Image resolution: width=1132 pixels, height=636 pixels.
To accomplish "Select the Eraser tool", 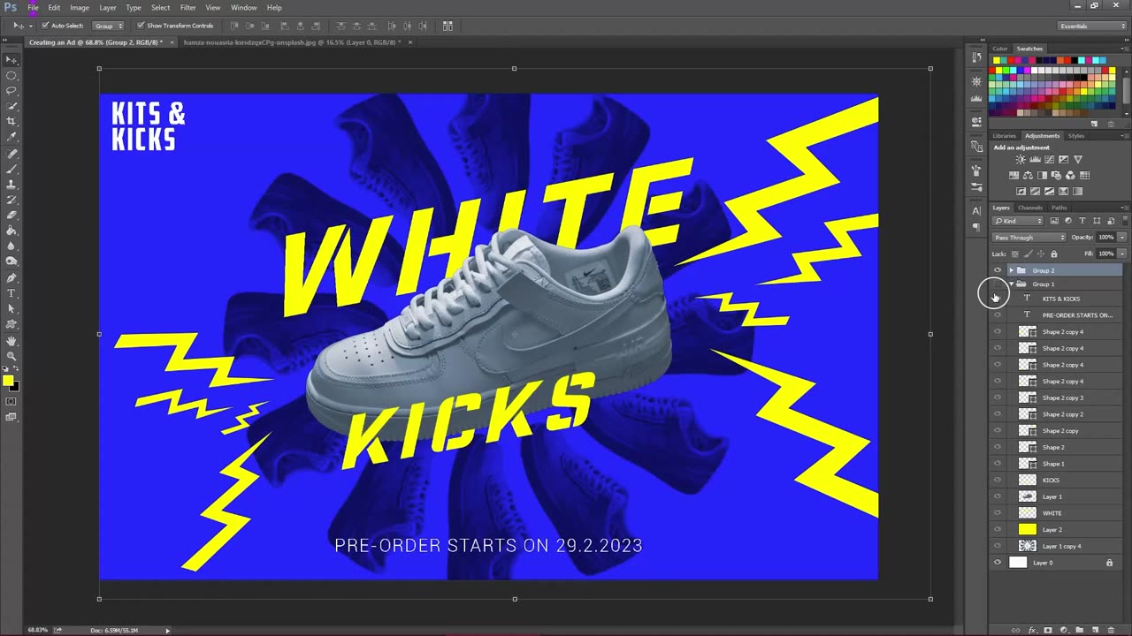I will [x=11, y=215].
